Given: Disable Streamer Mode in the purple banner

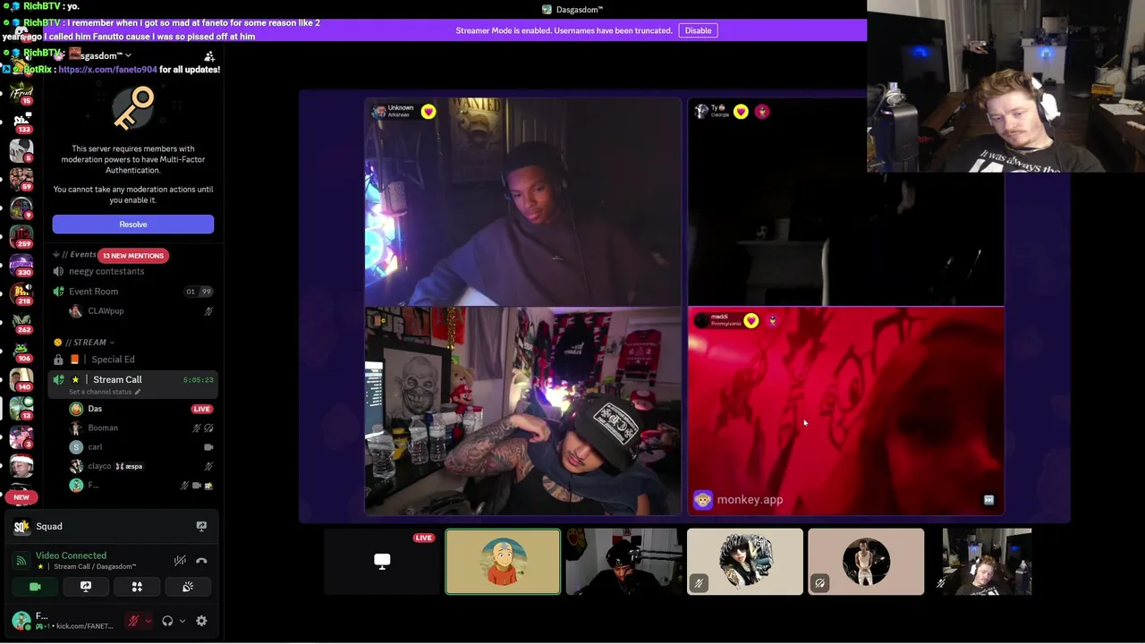Looking at the screenshot, I should pos(698,30).
